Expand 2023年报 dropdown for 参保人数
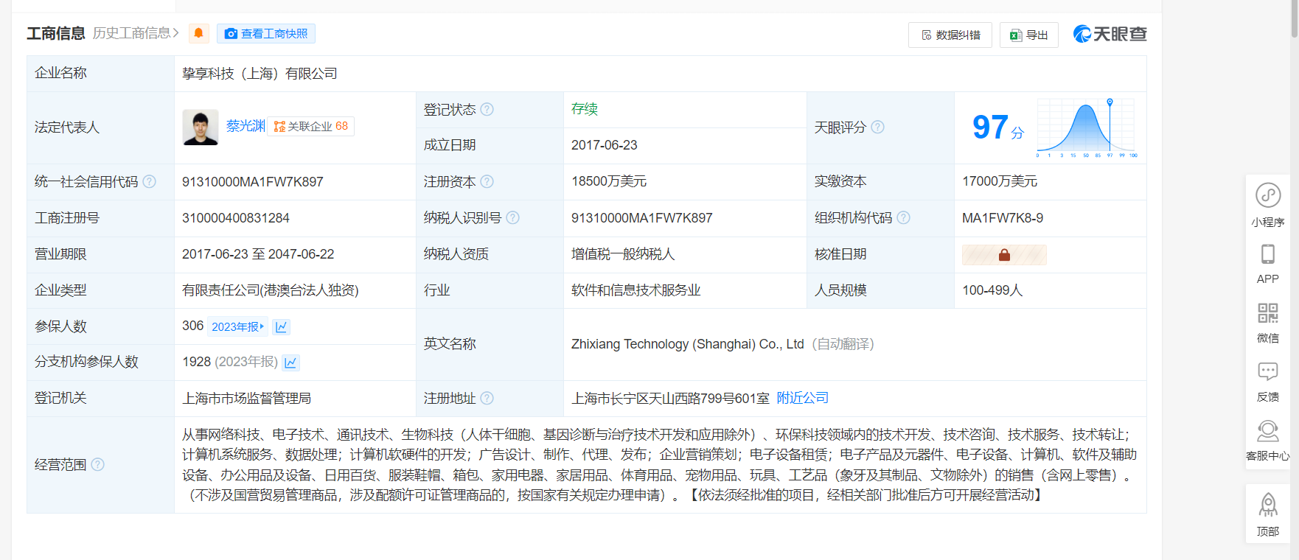1299x560 pixels. pos(237,326)
